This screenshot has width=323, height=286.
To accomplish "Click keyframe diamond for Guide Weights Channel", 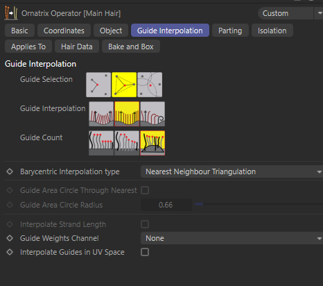I will [10, 238].
